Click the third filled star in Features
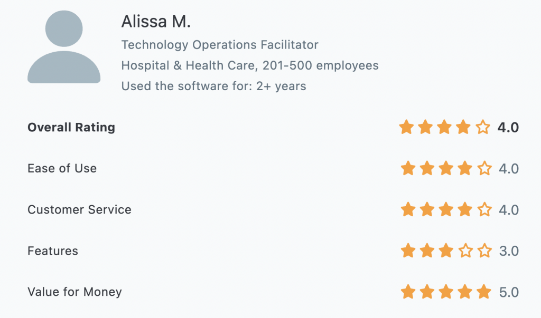 [446, 251]
